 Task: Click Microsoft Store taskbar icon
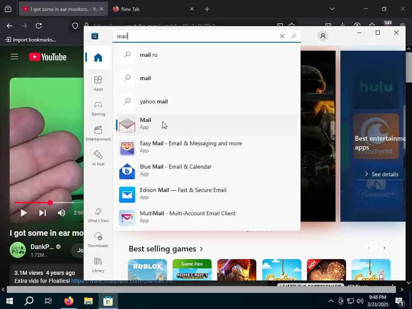coord(108,301)
